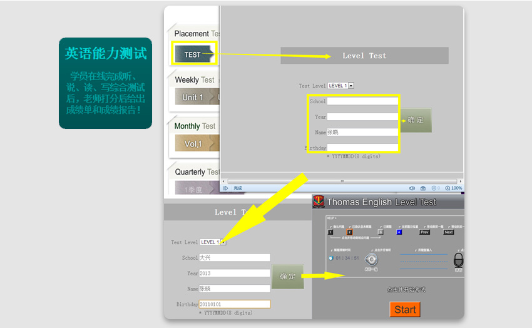Select question 1 box in help panel
The width and height of the screenshot is (532, 328).
tap(330, 232)
